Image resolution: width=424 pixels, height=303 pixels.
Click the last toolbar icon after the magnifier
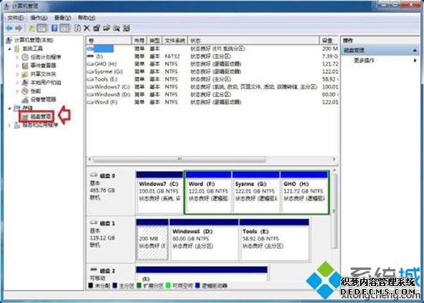(126, 28)
